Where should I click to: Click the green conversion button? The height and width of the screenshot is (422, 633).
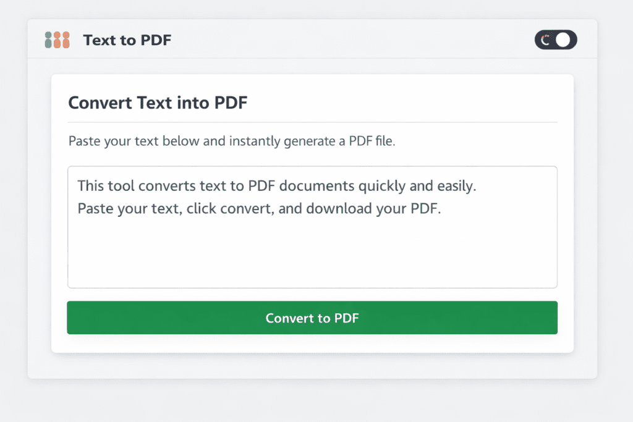[312, 318]
